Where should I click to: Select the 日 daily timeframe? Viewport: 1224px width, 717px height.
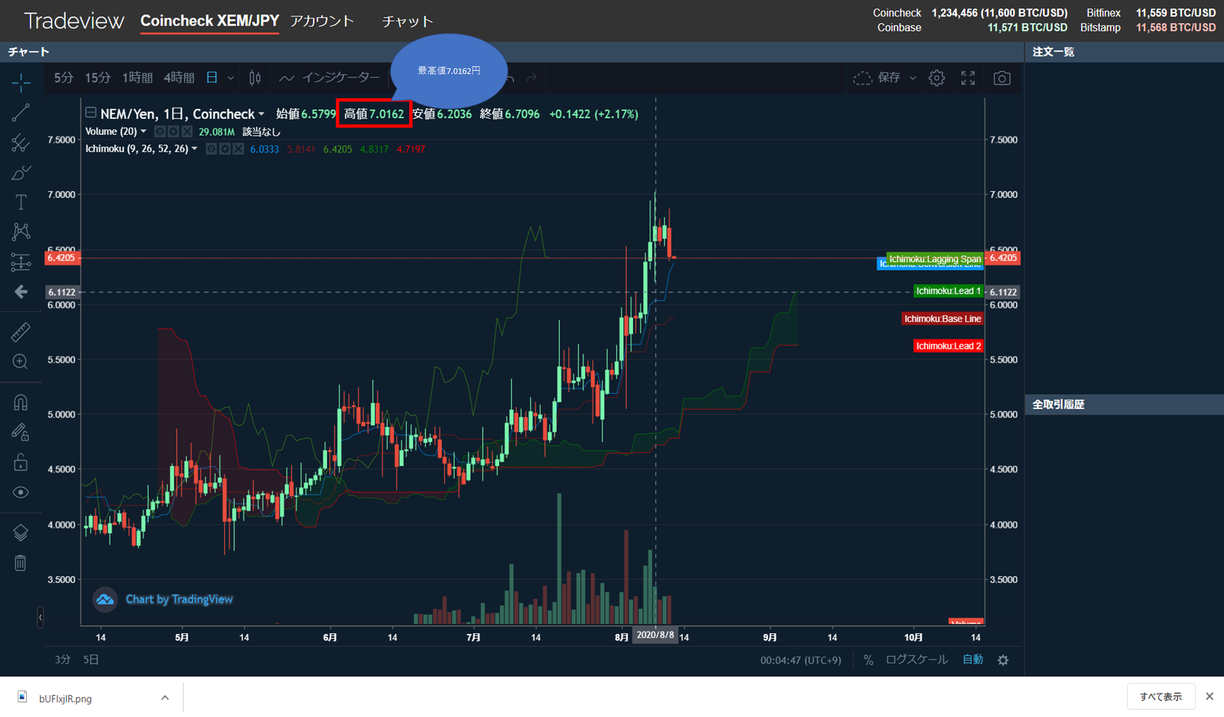[x=212, y=78]
